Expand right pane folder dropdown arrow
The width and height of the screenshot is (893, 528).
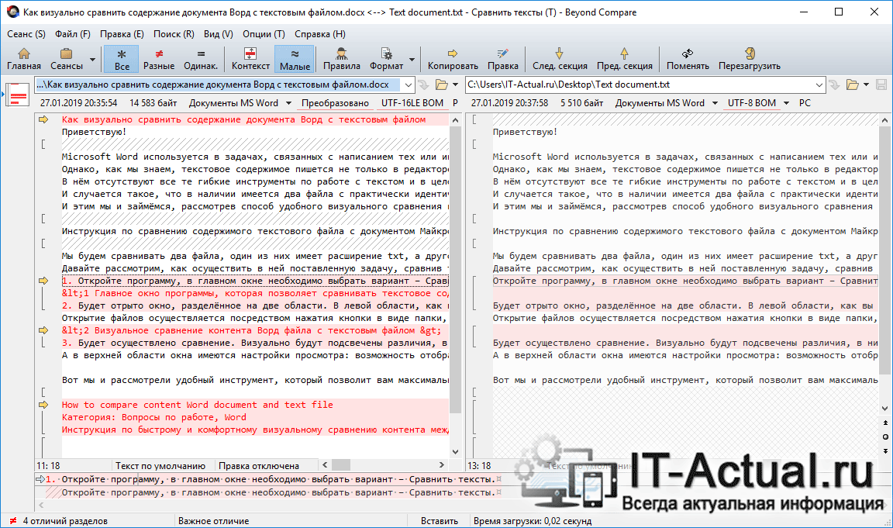tap(866, 85)
